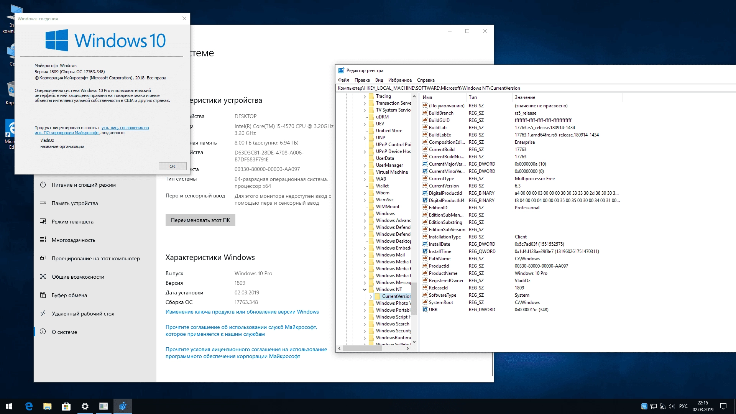Viewport: 736px width, 414px height.
Task: Open the Правка menu in Registry Editor
Action: pyautogui.click(x=362, y=80)
